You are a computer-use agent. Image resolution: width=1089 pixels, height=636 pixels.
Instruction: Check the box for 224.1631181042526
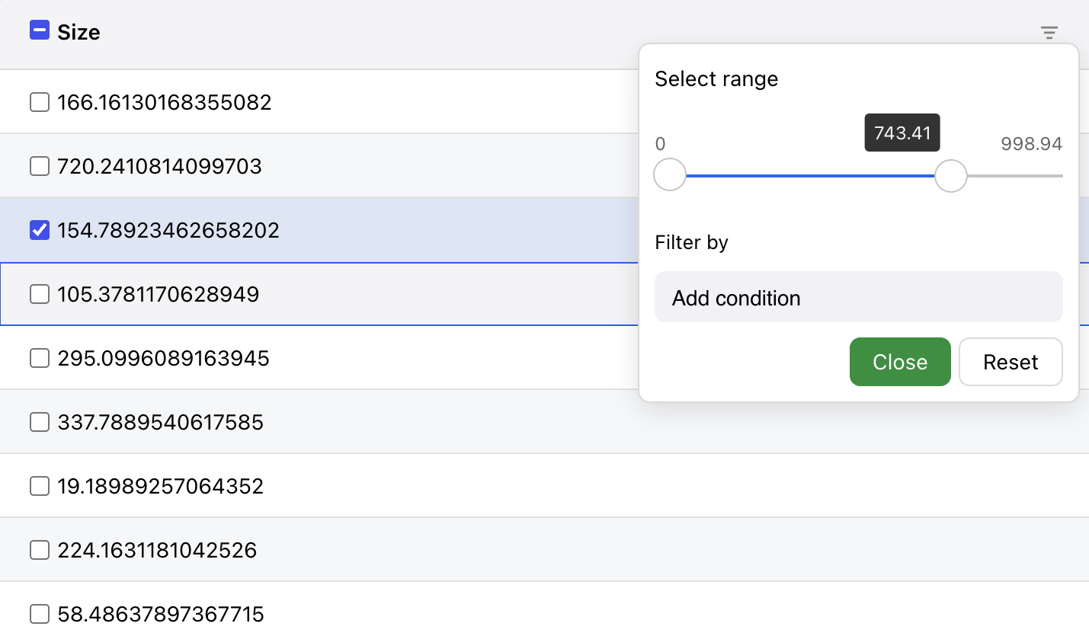click(39, 549)
